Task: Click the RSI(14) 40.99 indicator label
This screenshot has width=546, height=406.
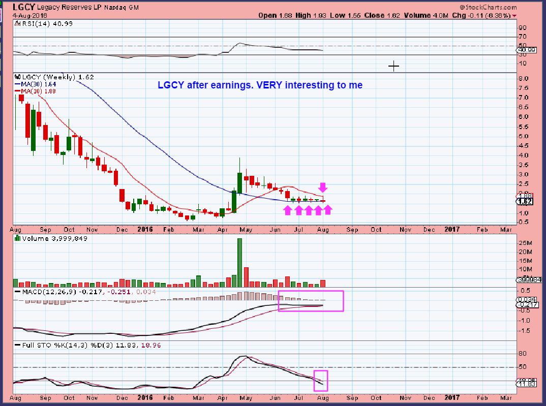Action: click(47, 24)
